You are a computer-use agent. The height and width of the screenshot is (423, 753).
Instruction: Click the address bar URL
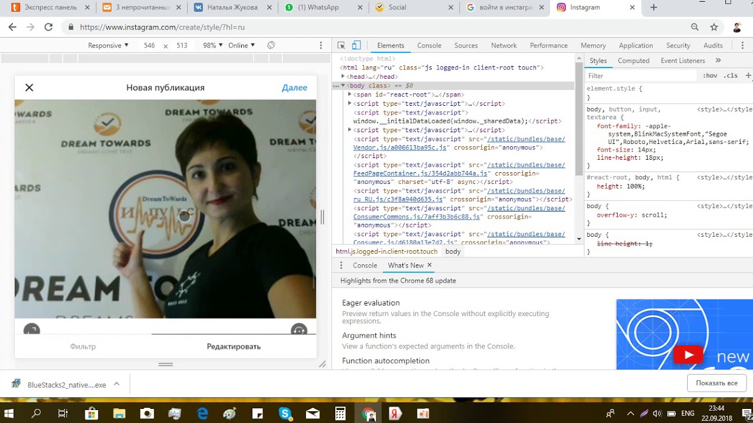[162, 27]
